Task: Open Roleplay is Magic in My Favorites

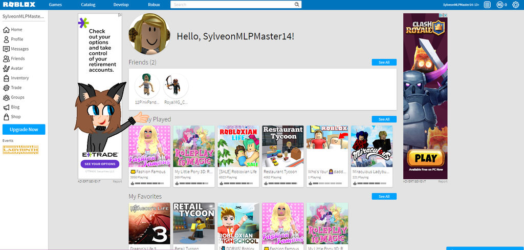Action: (x=327, y=223)
